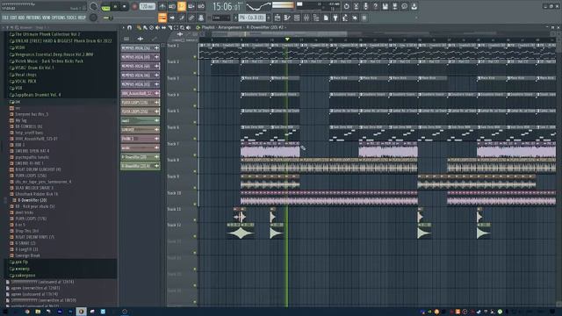Select first MEMPHIS VOCAL clip in picker
Image resolution: width=562 pixels, height=316 pixels.
[140, 48]
